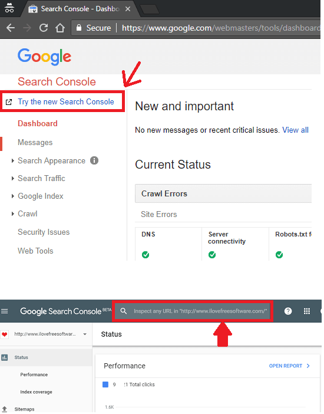Click the DNS green checkmark icon
Viewport: 324px width, 414px height.
tap(146, 255)
